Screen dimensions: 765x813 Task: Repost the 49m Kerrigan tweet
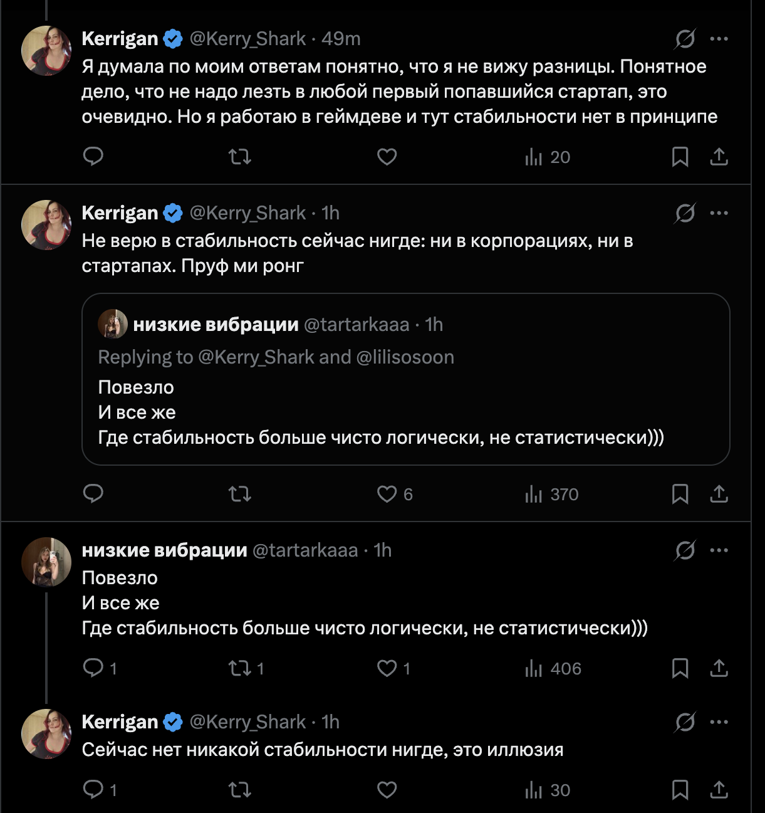click(239, 157)
